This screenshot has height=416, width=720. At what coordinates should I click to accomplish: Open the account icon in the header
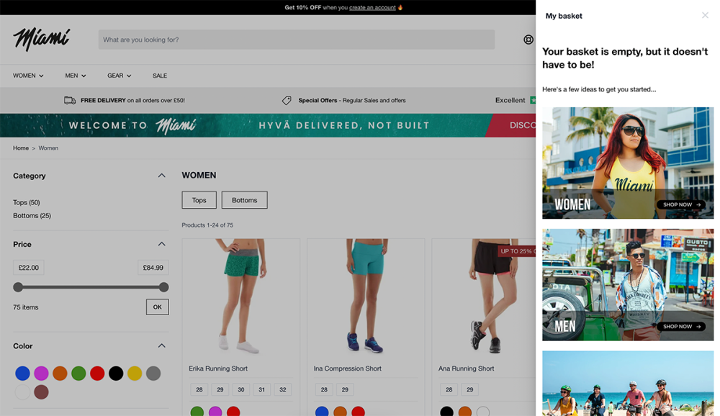click(x=528, y=40)
